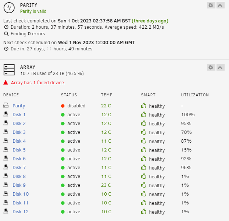Open the Parity panel settings gear

point(211,6)
